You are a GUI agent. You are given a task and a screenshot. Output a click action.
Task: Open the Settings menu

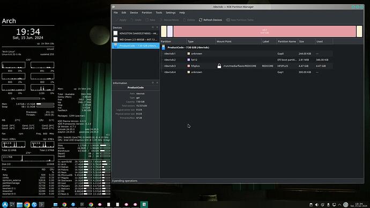(171, 13)
